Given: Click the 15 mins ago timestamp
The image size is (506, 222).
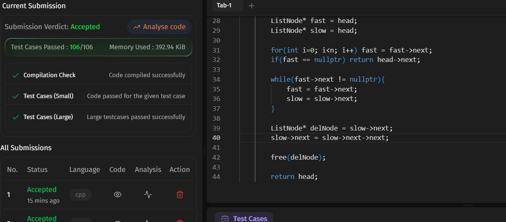Looking at the screenshot, I should 43,200.
